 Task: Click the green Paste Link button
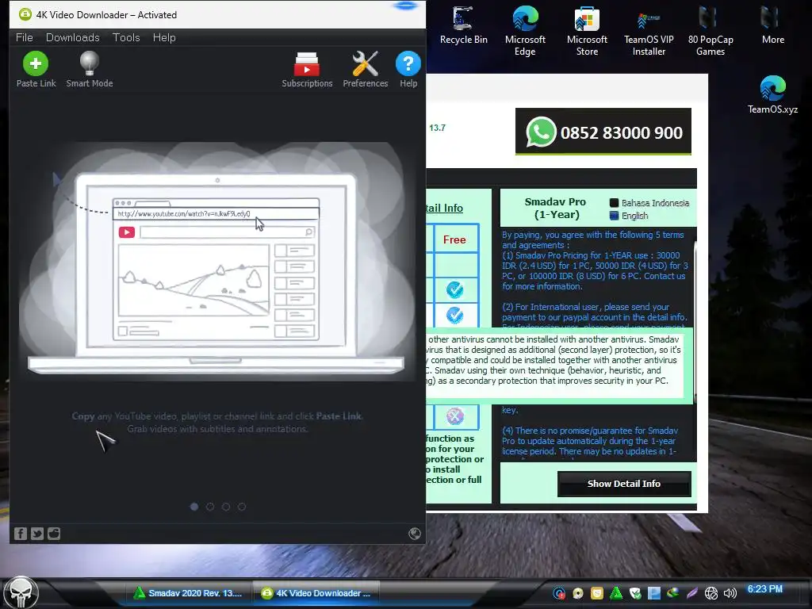(36, 70)
